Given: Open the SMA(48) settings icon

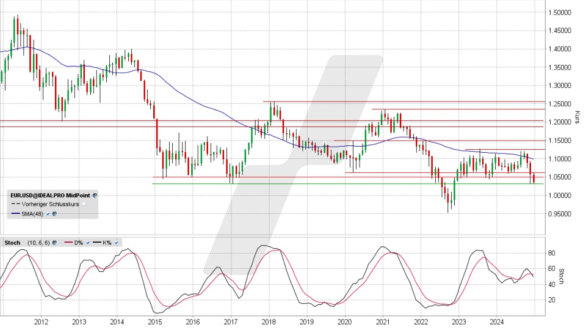Looking at the screenshot, I should pos(54,214).
